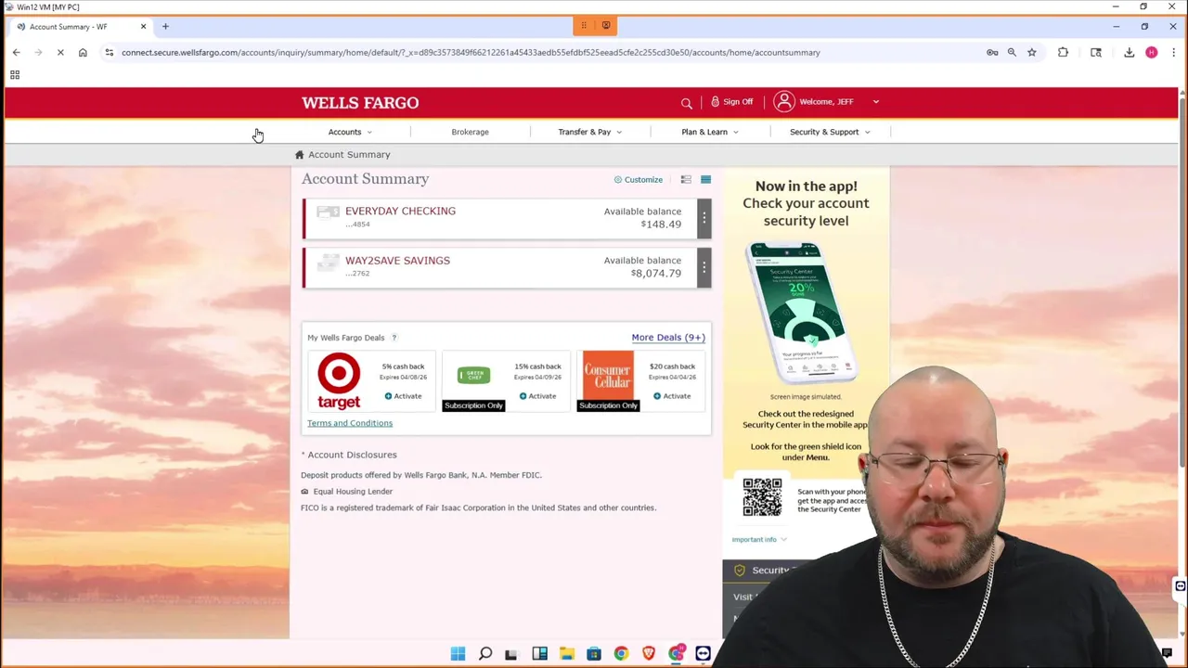This screenshot has width=1188, height=668.
Task: Click the browser home button
Action: 83,53
